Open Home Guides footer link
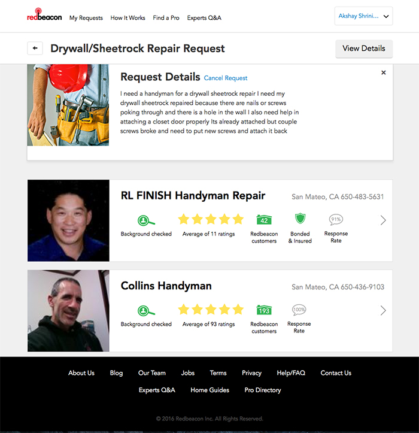 [x=209, y=390]
